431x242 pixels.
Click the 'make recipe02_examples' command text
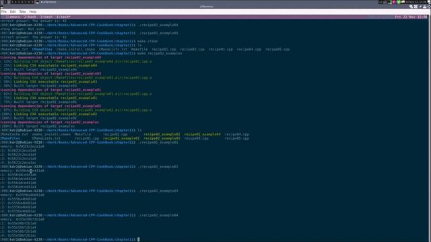click(160, 53)
